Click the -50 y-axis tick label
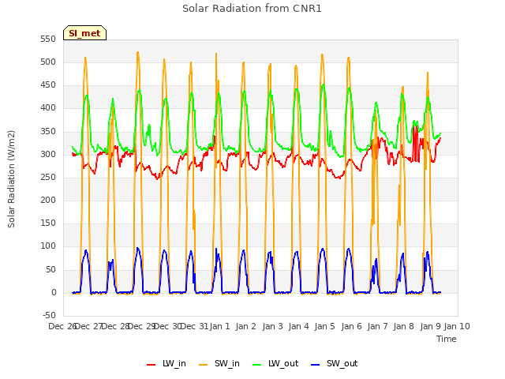Image resolution: width=505 pixels, height=379 pixels. (x=49, y=315)
